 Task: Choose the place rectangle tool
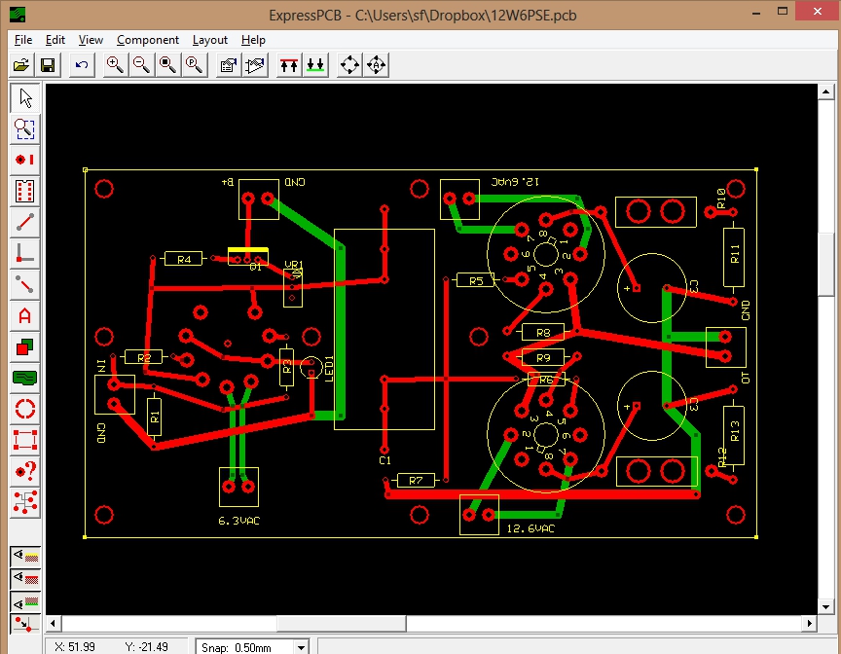(x=24, y=346)
